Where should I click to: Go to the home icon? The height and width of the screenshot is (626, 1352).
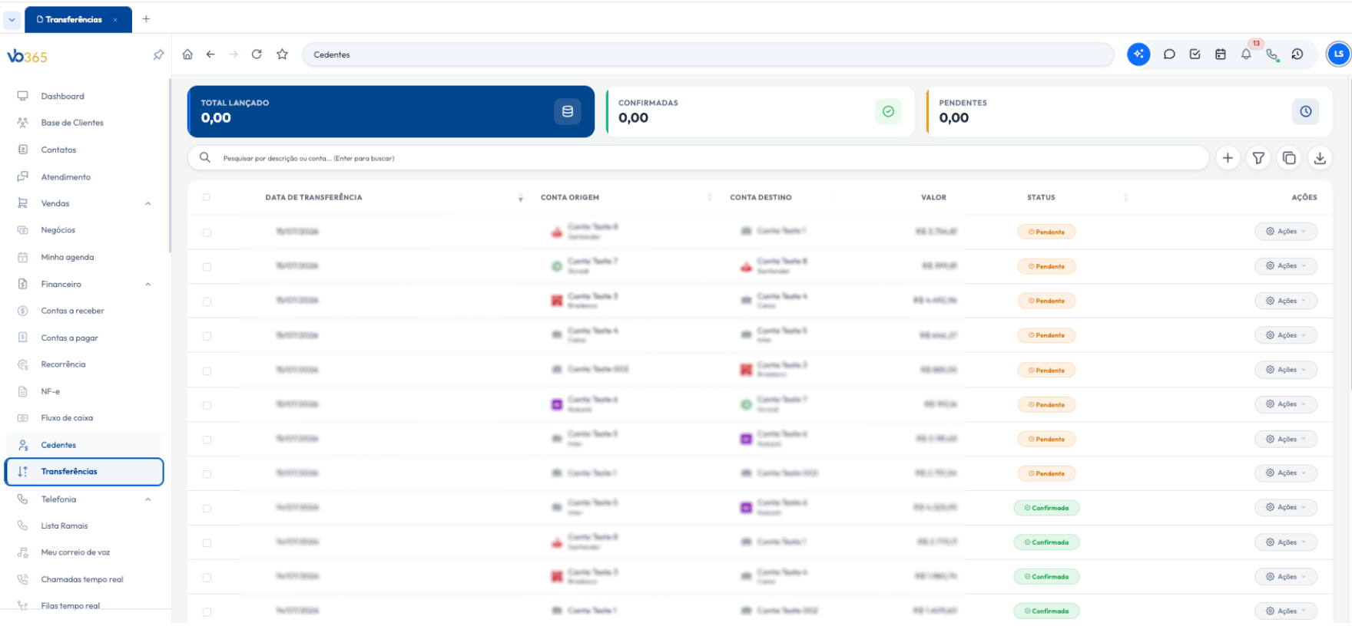point(187,54)
